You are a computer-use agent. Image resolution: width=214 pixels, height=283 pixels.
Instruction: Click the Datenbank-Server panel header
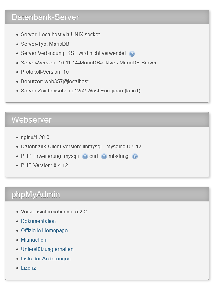point(45,17)
